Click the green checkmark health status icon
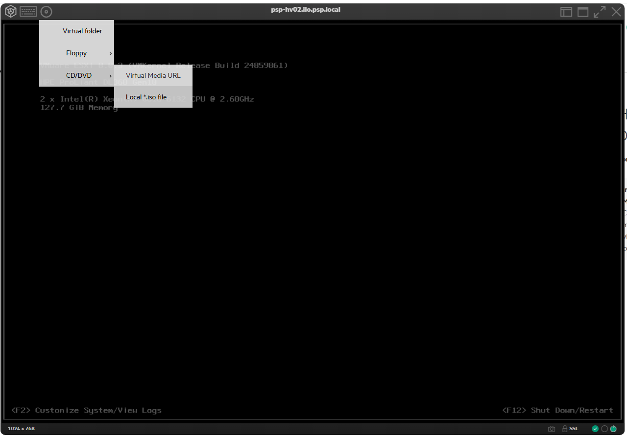The height and width of the screenshot is (438, 627). coord(595,429)
